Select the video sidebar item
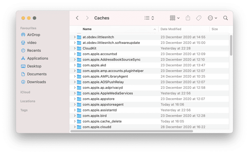Image resolution: width=249 pixels, height=154 pixels. click(29, 42)
